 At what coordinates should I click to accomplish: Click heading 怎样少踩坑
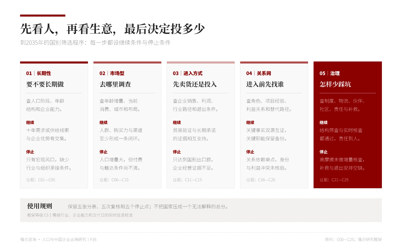coord(335,84)
